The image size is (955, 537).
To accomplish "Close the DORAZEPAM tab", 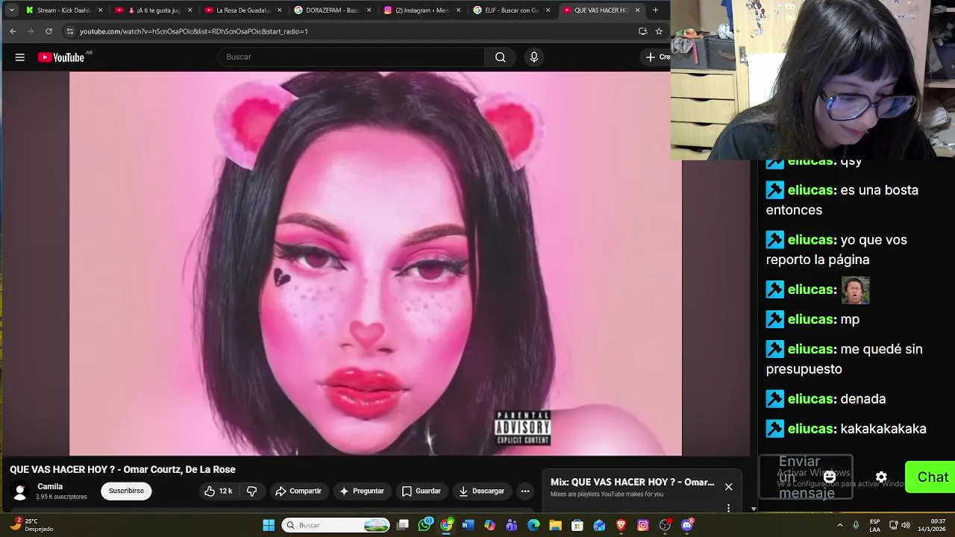I will (369, 10).
